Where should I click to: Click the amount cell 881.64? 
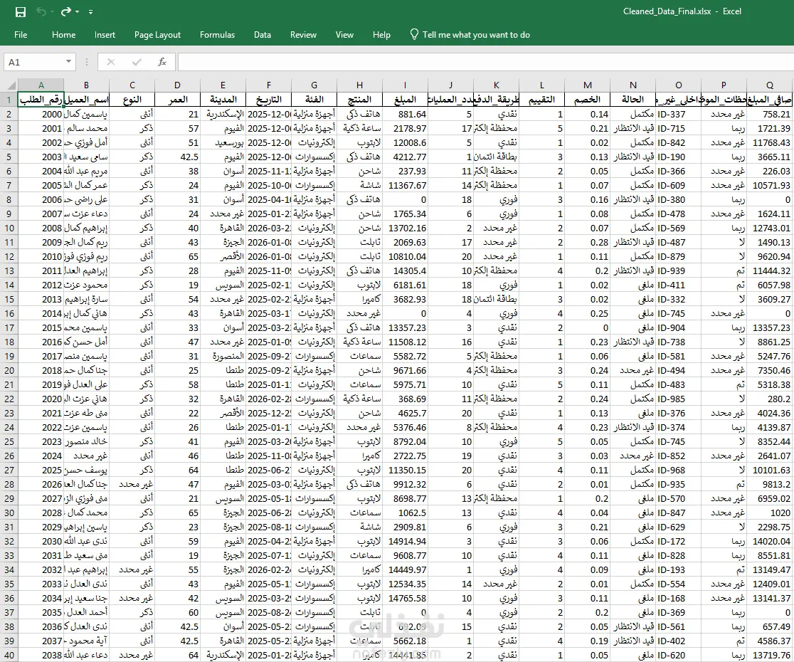coord(405,115)
